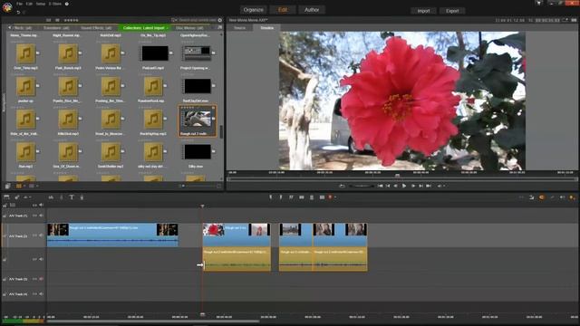Switch preview to Timeline tab

pyautogui.click(x=266, y=28)
